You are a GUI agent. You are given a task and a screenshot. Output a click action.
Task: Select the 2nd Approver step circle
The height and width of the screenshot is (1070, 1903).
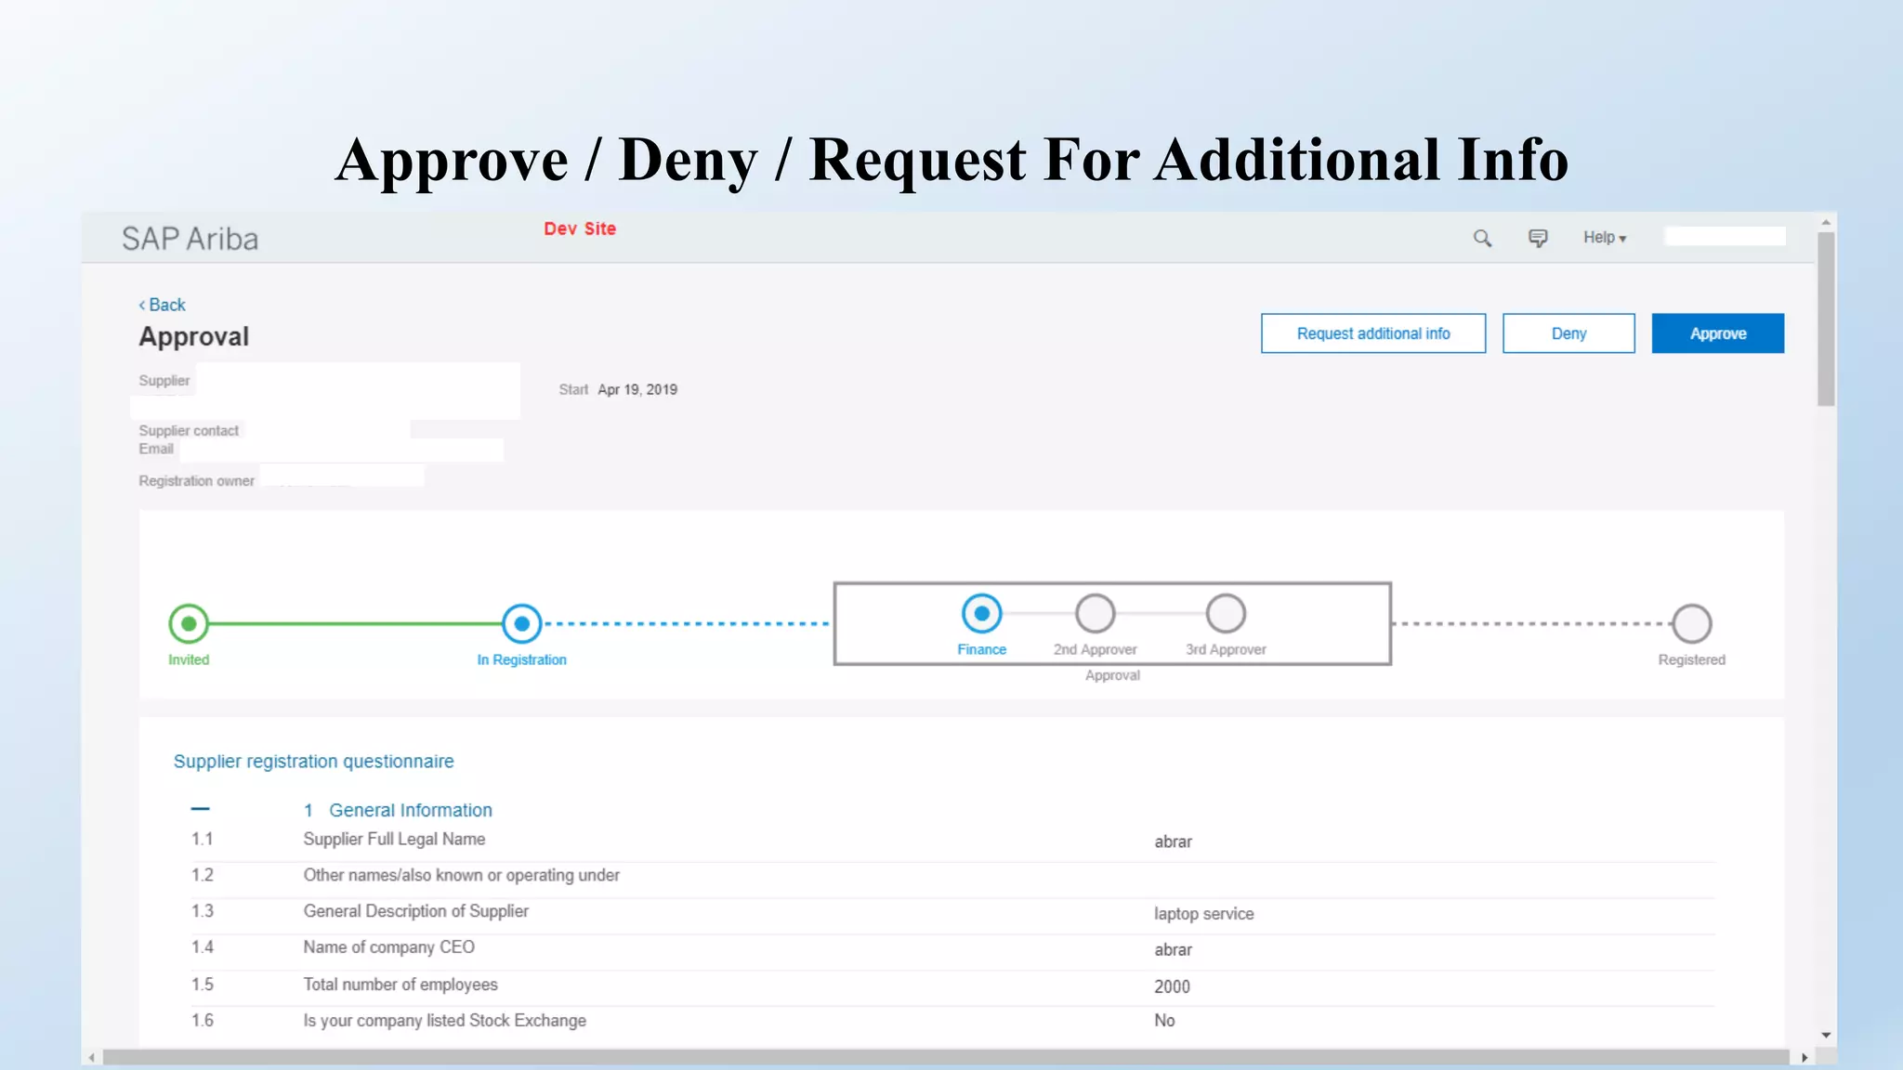1095,613
